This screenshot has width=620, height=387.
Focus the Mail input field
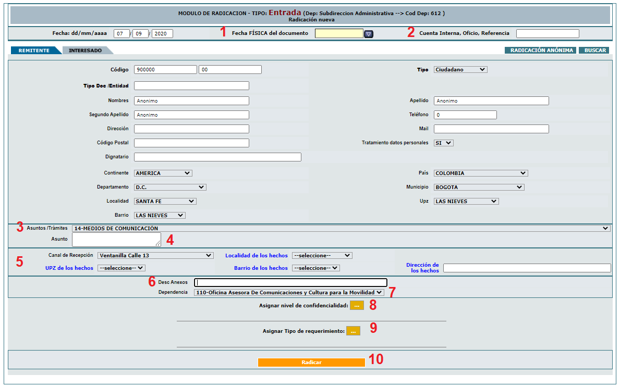(491, 129)
